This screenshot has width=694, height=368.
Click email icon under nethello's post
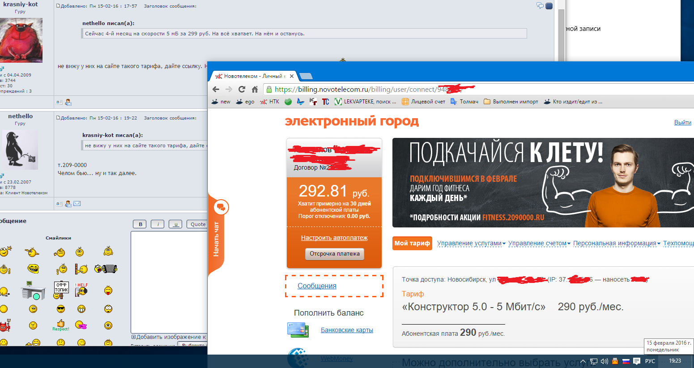77,203
